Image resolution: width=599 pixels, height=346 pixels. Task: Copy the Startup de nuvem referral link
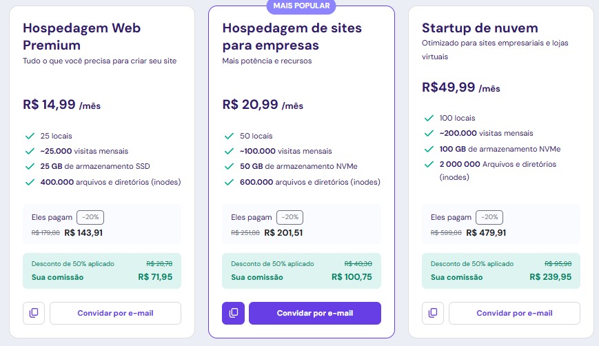pyautogui.click(x=433, y=313)
